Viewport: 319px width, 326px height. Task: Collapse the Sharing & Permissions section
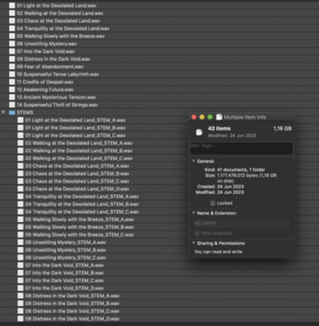coord(193,243)
